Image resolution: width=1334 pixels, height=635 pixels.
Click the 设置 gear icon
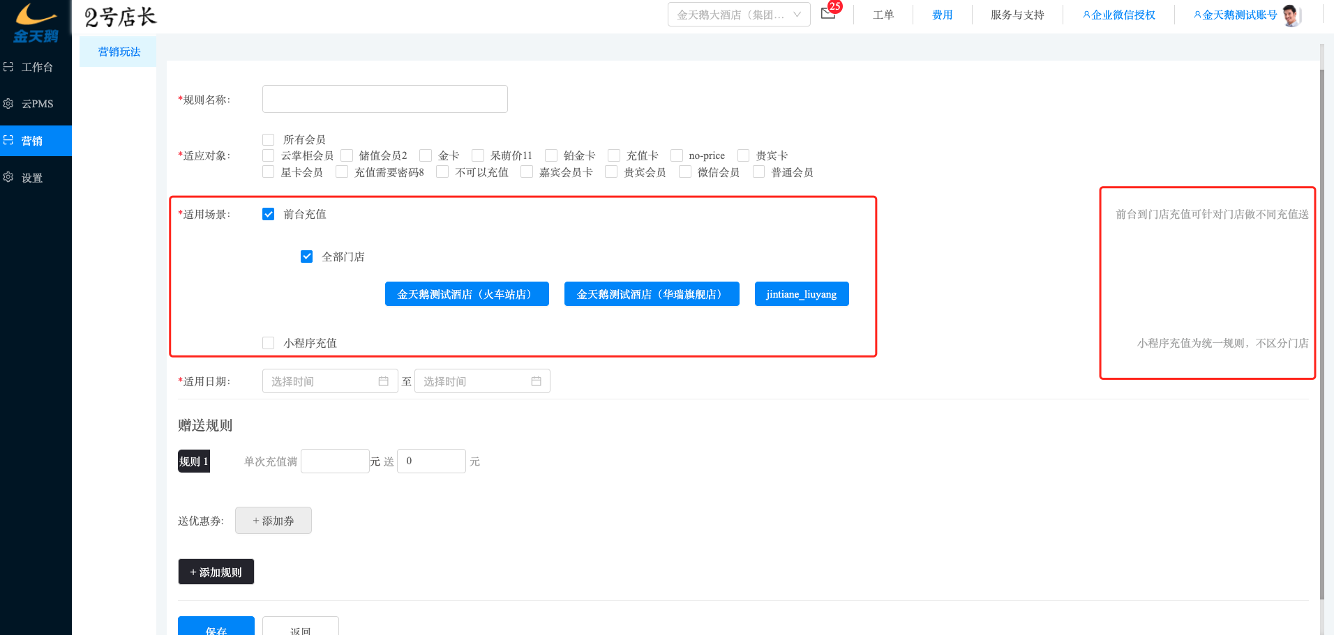(x=8, y=177)
